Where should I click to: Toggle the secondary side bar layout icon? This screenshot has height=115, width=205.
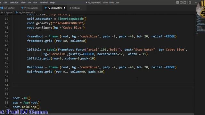pyautogui.click(x=185, y=3)
